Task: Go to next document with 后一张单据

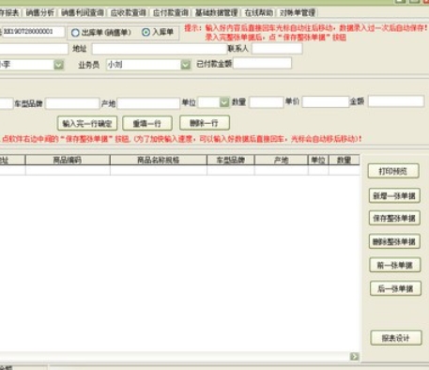Action: [x=395, y=288]
